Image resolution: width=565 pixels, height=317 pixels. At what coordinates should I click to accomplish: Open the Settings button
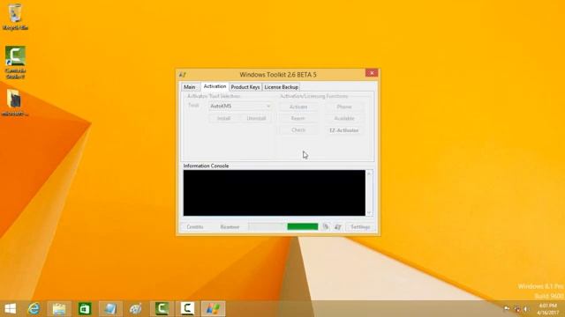point(360,227)
